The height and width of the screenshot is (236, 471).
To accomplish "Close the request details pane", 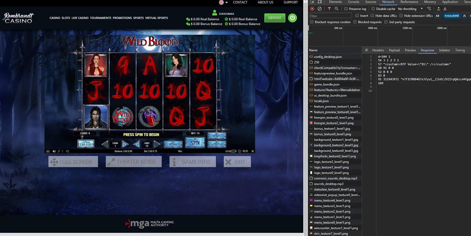I will pyautogui.click(x=366, y=50).
